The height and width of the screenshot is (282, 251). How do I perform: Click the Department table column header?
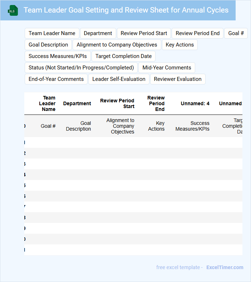(77, 103)
